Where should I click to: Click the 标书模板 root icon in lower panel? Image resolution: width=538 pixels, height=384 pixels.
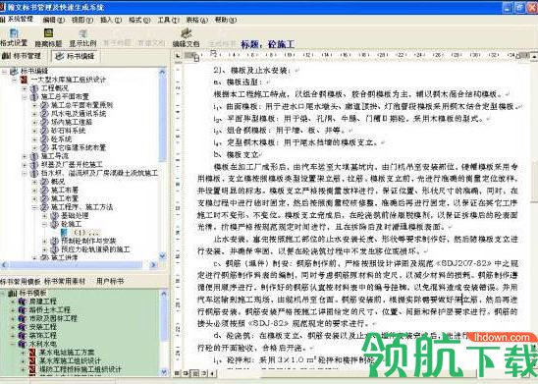[x=13, y=293]
